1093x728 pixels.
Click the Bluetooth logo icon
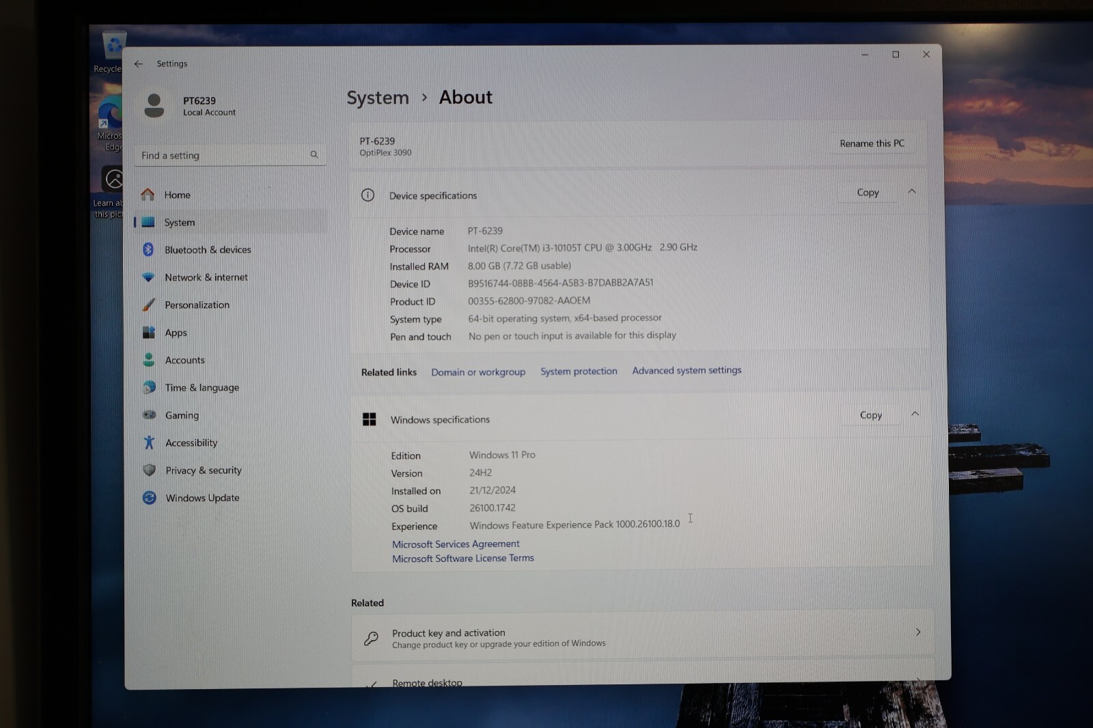tap(148, 249)
